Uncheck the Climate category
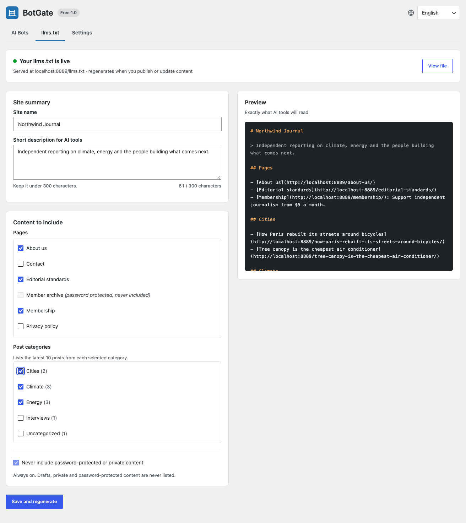 point(21,387)
